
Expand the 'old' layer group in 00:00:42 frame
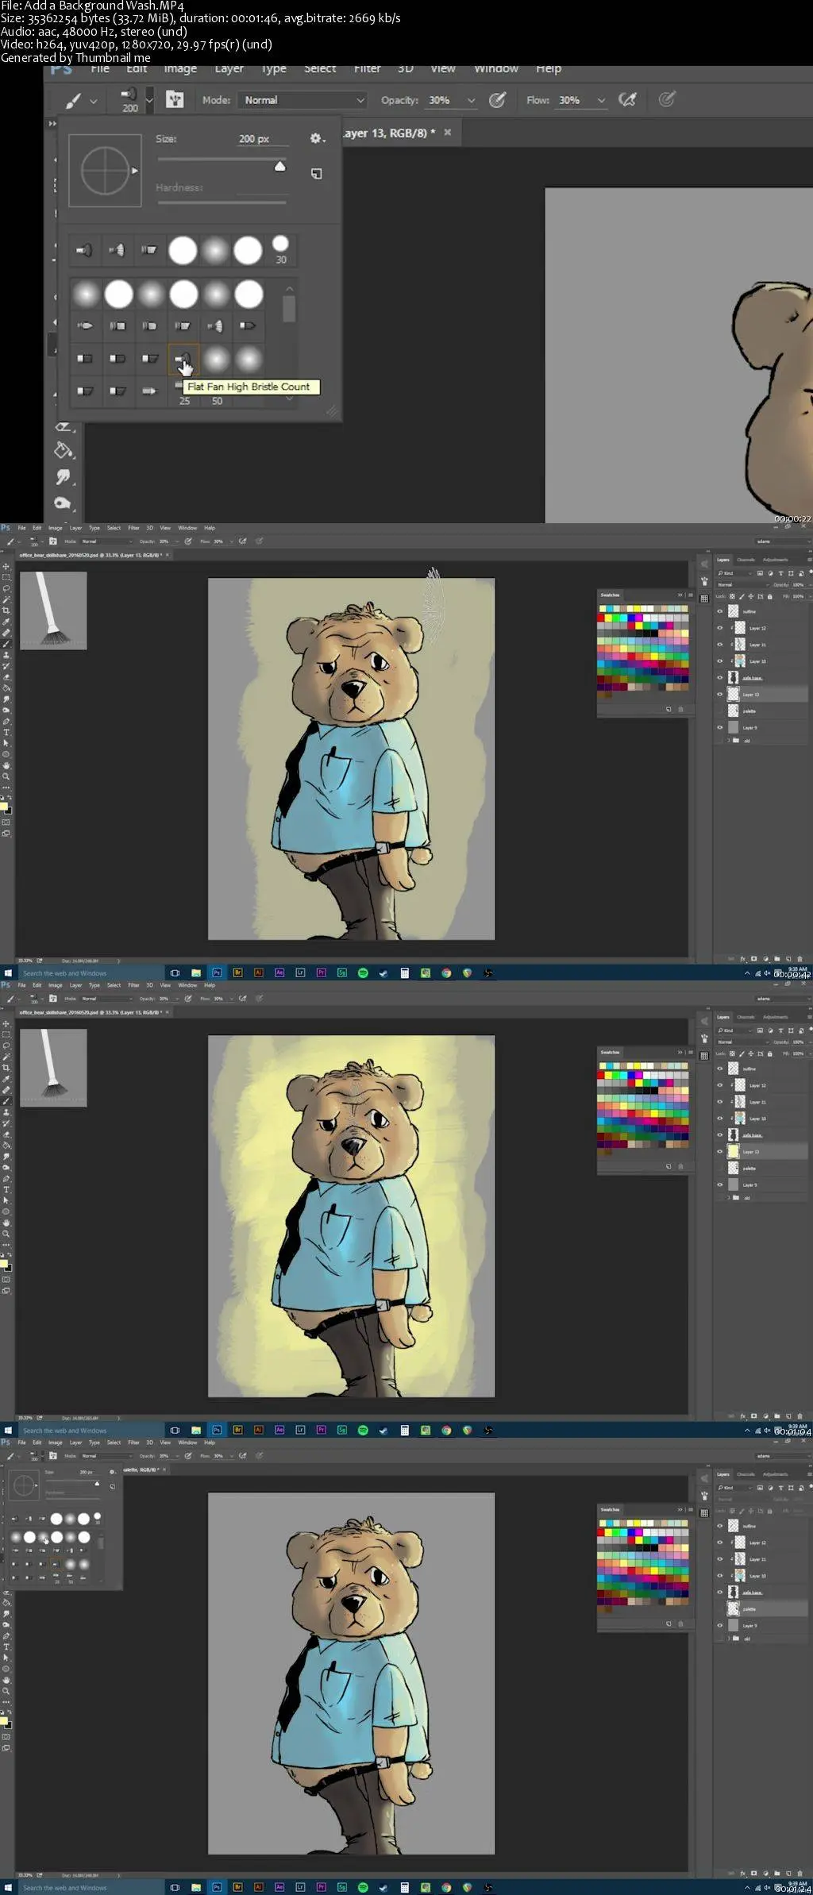pos(728,741)
